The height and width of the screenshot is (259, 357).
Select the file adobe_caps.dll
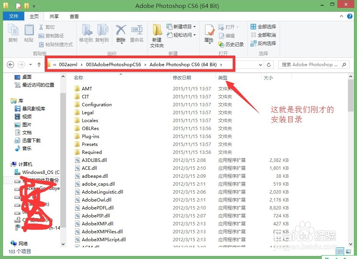(x=95, y=184)
